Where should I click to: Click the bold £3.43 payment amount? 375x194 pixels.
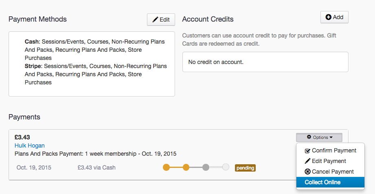tap(22, 137)
